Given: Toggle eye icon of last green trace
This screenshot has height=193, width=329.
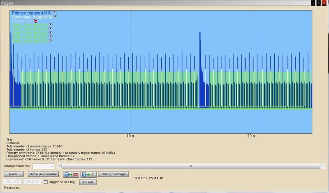Looking at the screenshot, I should [x=51, y=41].
